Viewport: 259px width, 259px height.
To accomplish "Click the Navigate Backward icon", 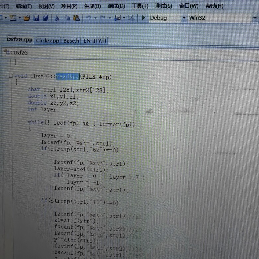I will pos(117,18).
